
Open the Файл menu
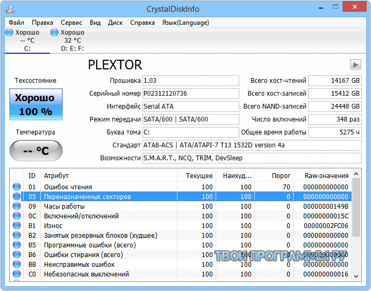click(x=16, y=23)
